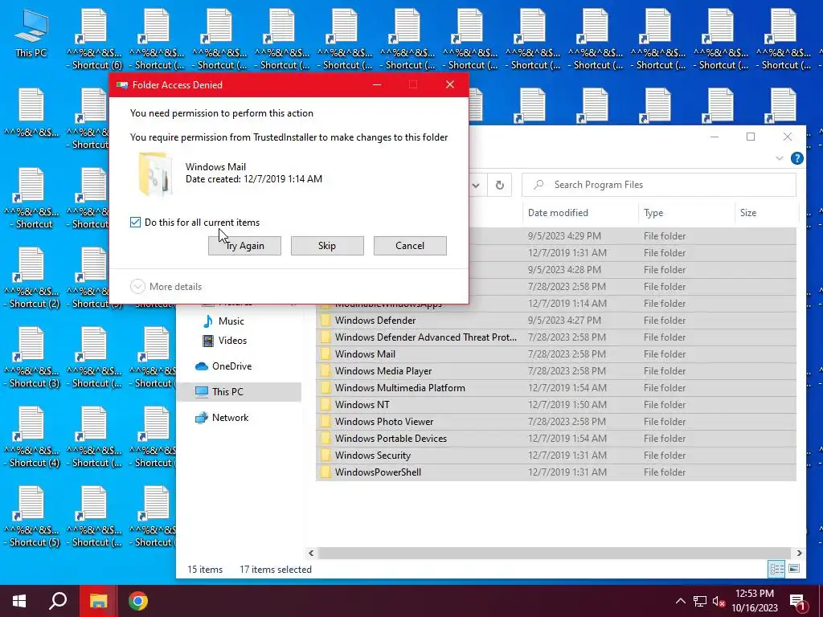Screen dimensions: 823x617
Task: Open the address bar history dropdown
Action: pos(476,185)
